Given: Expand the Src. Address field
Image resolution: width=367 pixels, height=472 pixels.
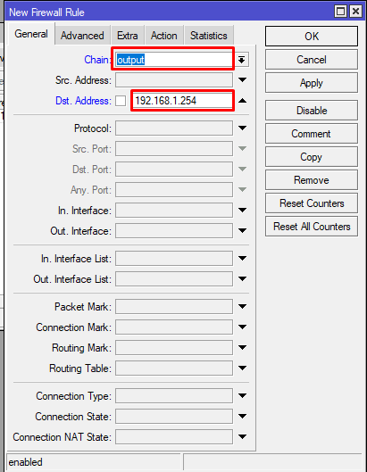Looking at the screenshot, I should click(x=242, y=80).
